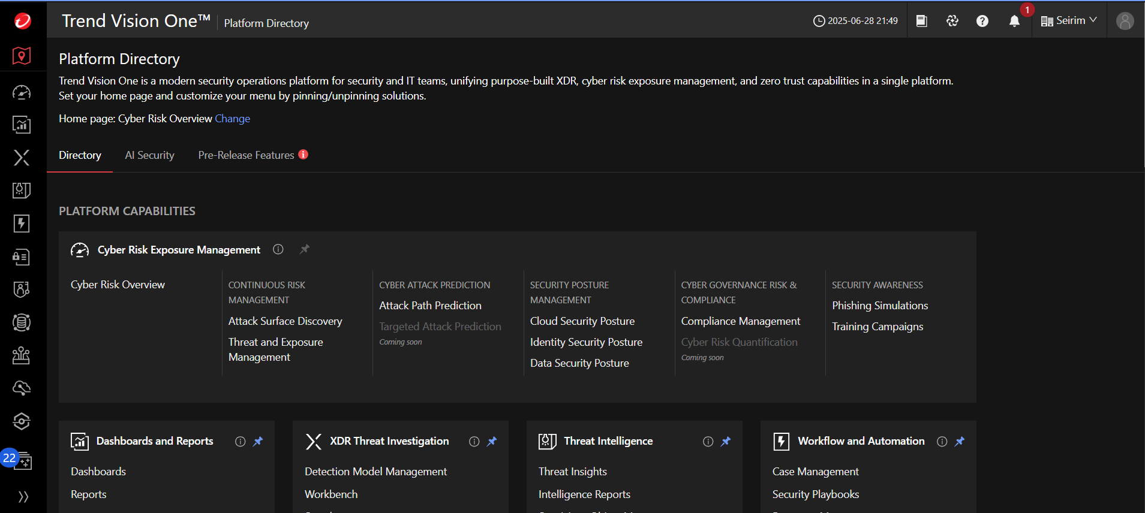Open Security Playbooks
Viewport: 1145px width, 513px height.
click(816, 494)
